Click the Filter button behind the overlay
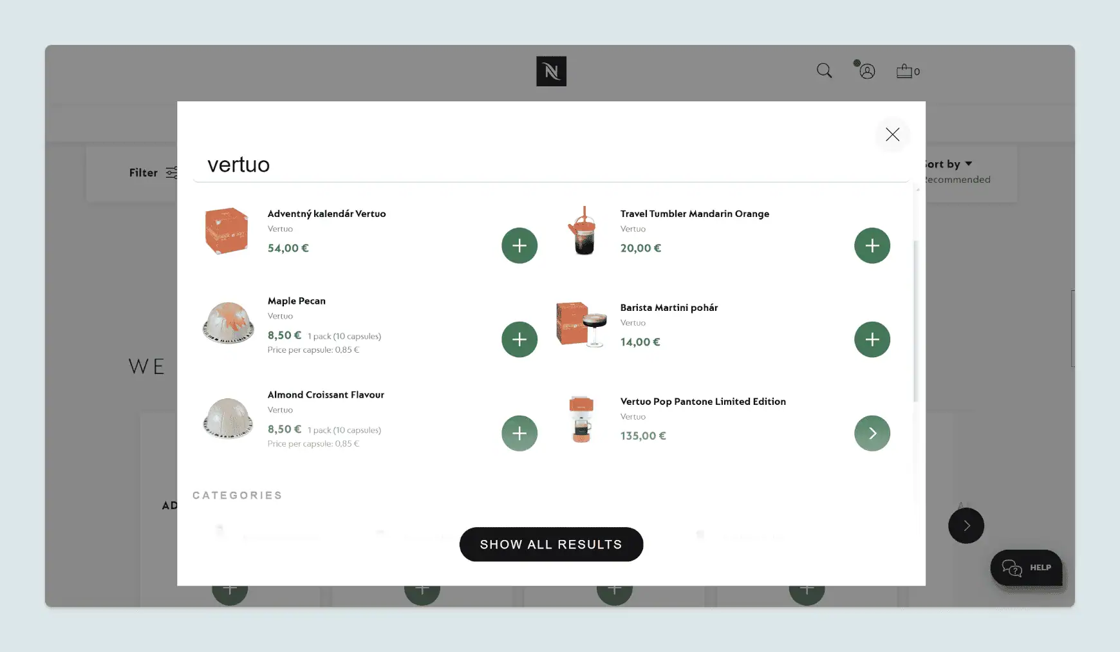 pos(153,172)
